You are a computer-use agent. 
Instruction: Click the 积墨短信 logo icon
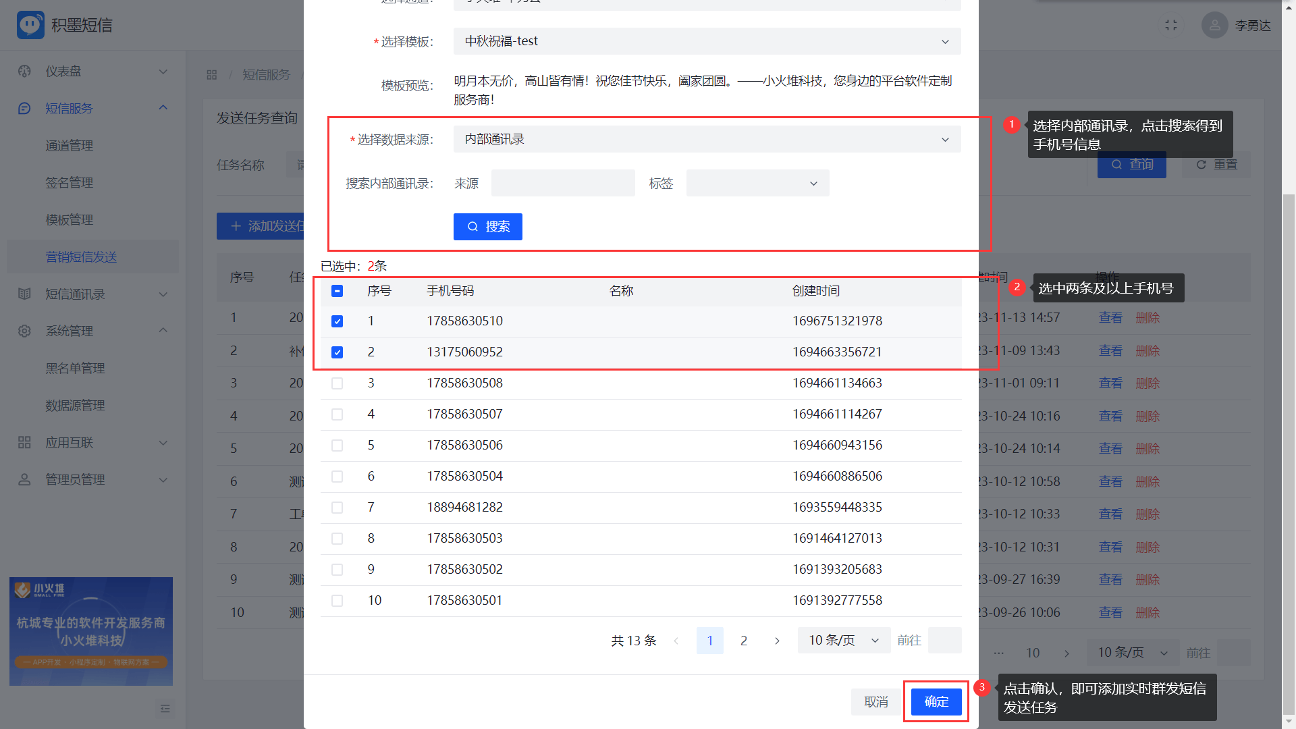30,25
